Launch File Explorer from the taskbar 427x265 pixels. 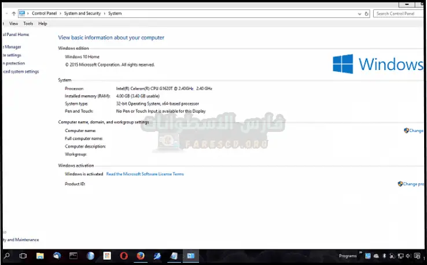click(x=40, y=255)
